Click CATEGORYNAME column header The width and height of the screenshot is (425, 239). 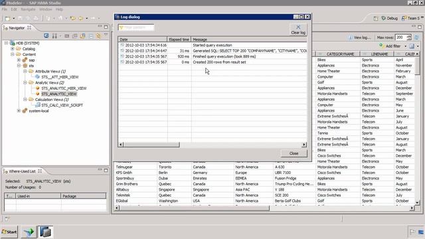point(338,54)
